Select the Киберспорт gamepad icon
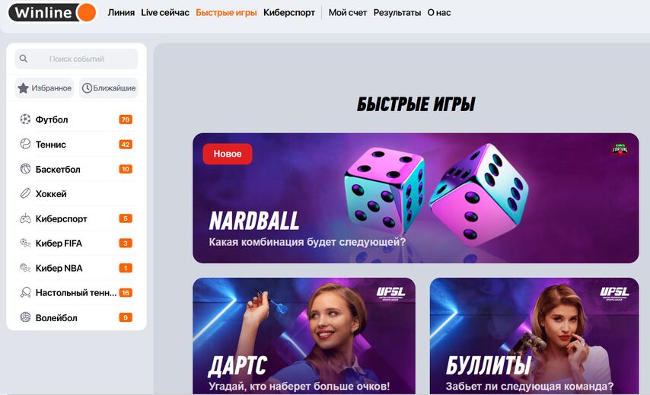 pyautogui.click(x=25, y=218)
